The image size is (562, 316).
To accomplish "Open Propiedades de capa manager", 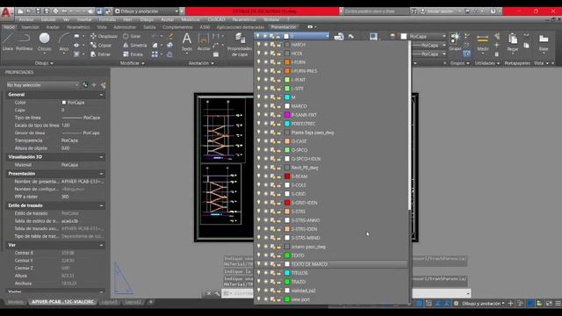I will click(240, 45).
